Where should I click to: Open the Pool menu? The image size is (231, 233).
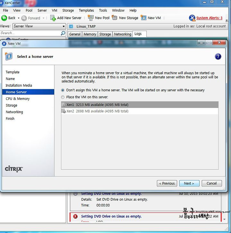click(x=29, y=10)
